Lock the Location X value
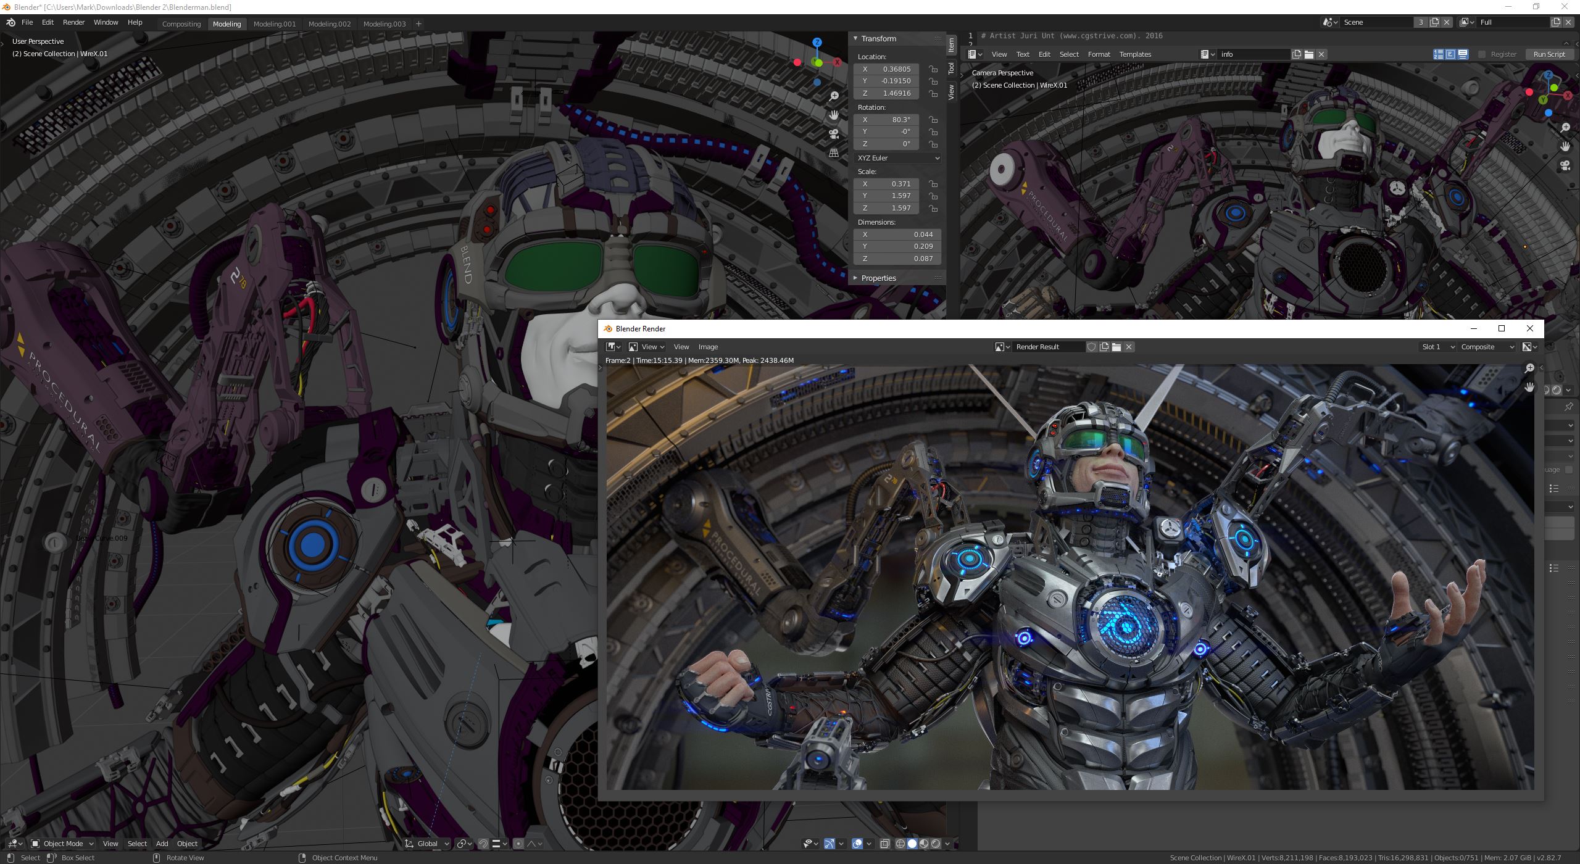 click(933, 69)
